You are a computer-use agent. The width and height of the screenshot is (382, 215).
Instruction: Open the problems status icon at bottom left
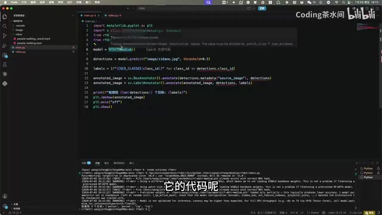(15, 213)
